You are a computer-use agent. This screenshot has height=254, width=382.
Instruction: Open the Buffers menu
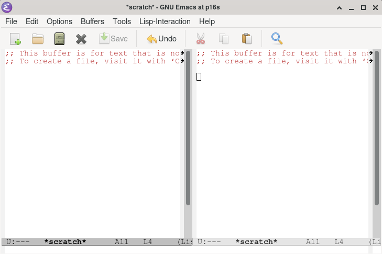pyautogui.click(x=92, y=21)
